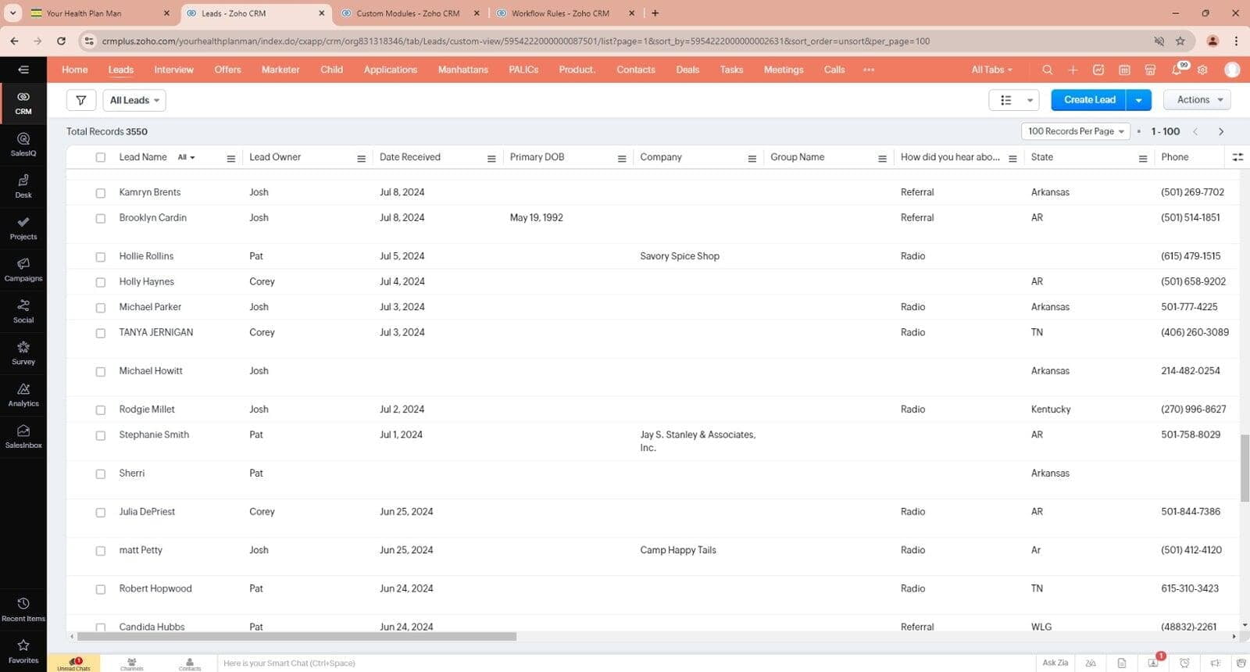Check the TANYA JERNIGAN row
Image resolution: width=1250 pixels, height=672 pixels.
click(101, 333)
